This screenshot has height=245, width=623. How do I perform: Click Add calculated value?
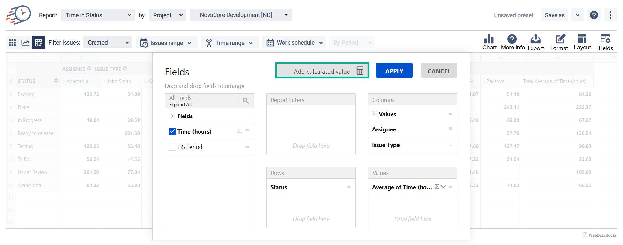[x=322, y=71]
